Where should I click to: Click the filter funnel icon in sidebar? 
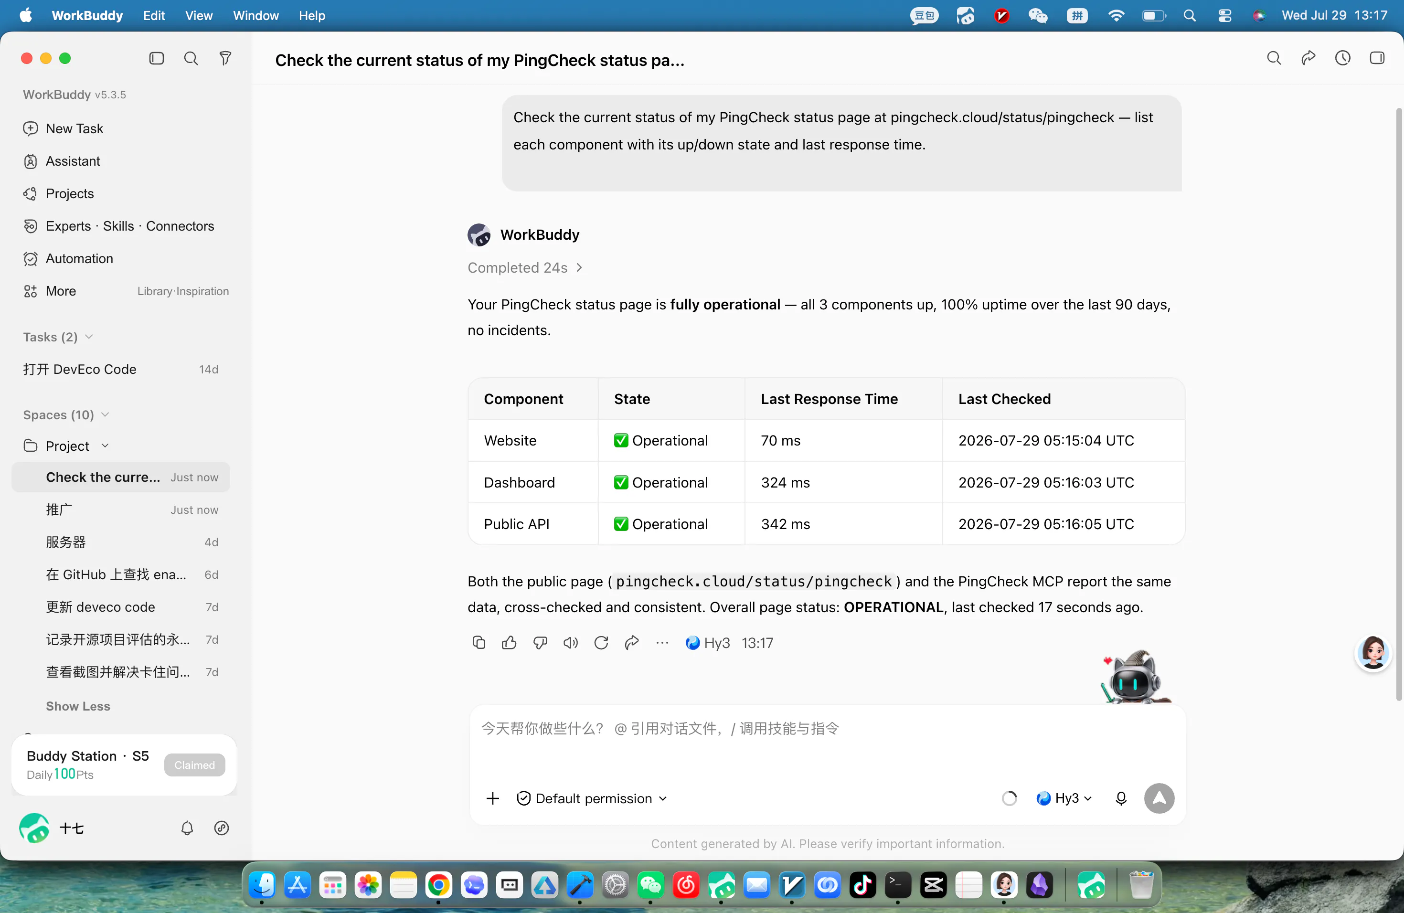click(x=225, y=58)
